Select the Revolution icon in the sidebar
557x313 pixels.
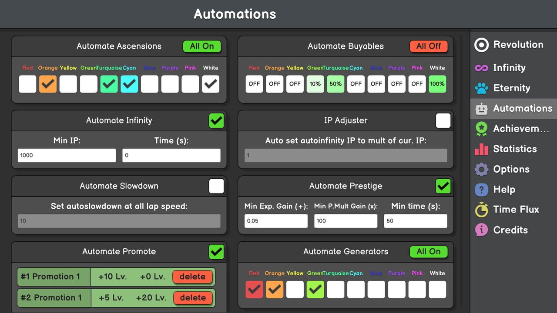point(482,44)
